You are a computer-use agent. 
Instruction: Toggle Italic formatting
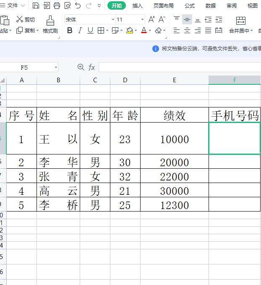click(x=80, y=30)
